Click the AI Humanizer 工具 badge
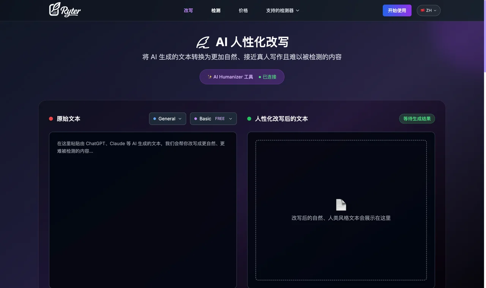 click(242, 77)
